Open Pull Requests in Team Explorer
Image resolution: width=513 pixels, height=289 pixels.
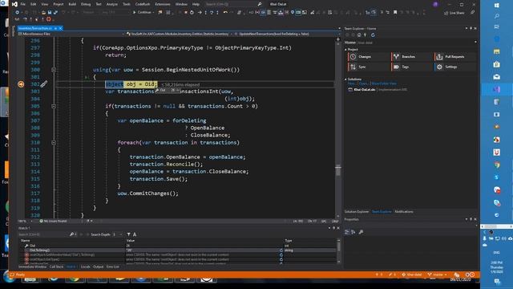pos(454,57)
